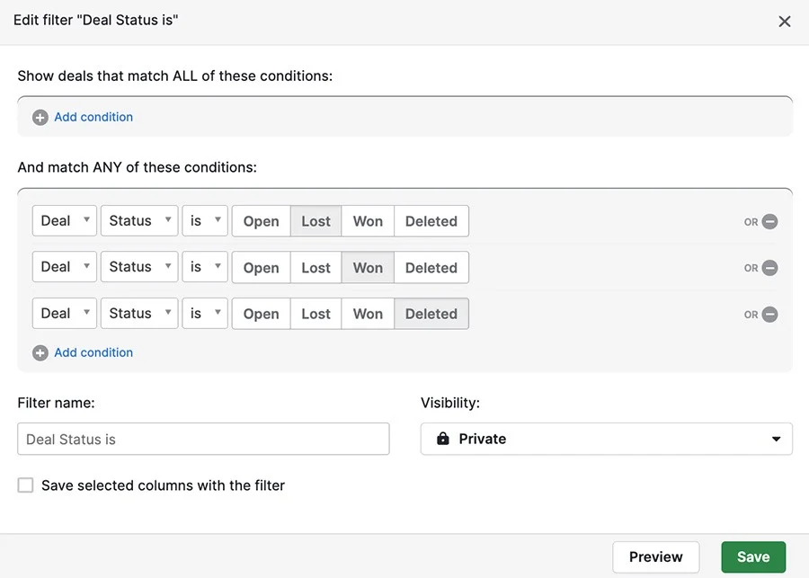This screenshot has width=809, height=578.
Task: Choose Deleted status in the first condition row
Action: pyautogui.click(x=431, y=221)
